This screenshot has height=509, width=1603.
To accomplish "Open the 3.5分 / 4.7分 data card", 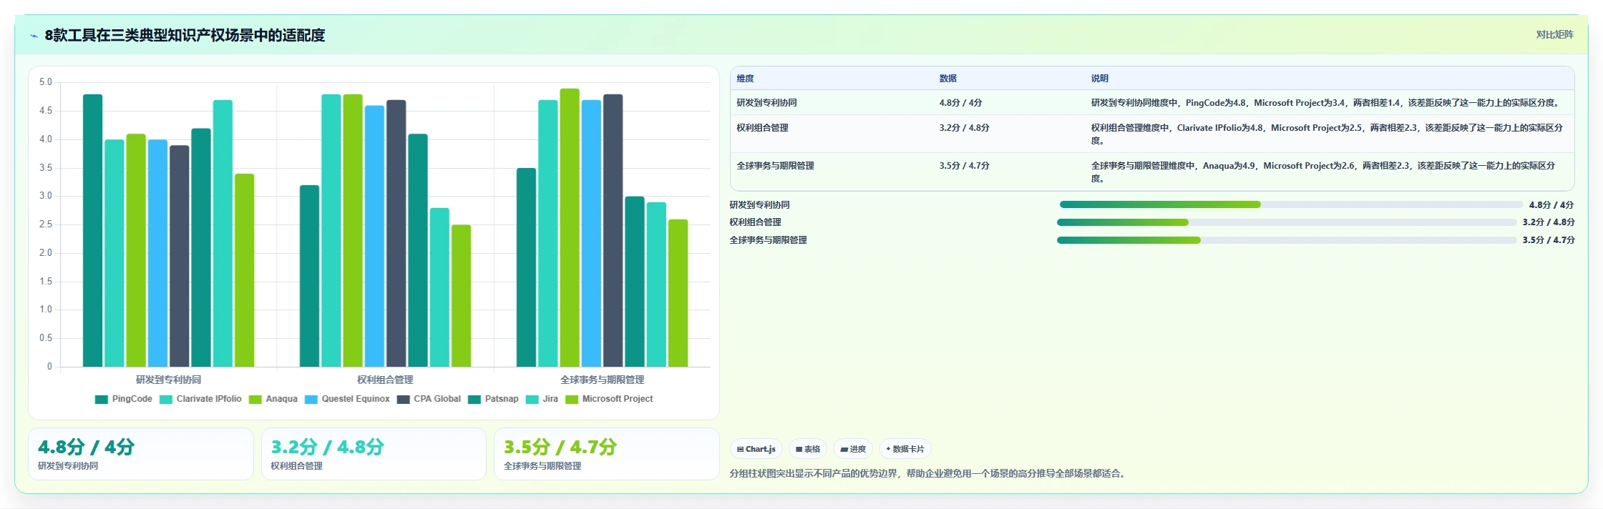I will point(607,454).
